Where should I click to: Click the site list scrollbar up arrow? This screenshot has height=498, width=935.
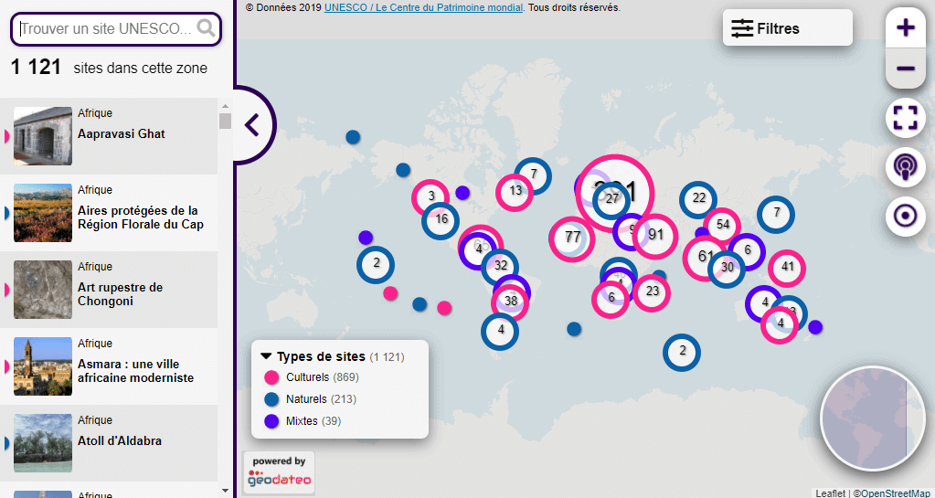pos(225,104)
